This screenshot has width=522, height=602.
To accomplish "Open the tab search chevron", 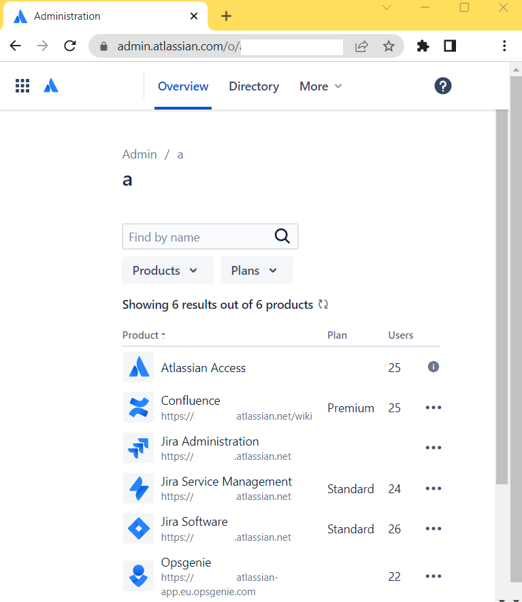I will (387, 7).
